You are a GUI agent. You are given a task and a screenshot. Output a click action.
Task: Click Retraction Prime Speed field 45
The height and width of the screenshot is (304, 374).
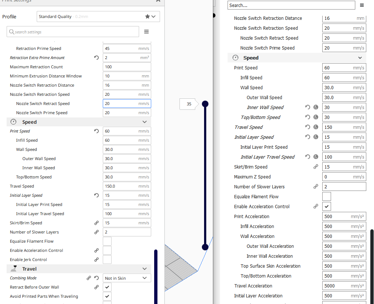[127, 48]
